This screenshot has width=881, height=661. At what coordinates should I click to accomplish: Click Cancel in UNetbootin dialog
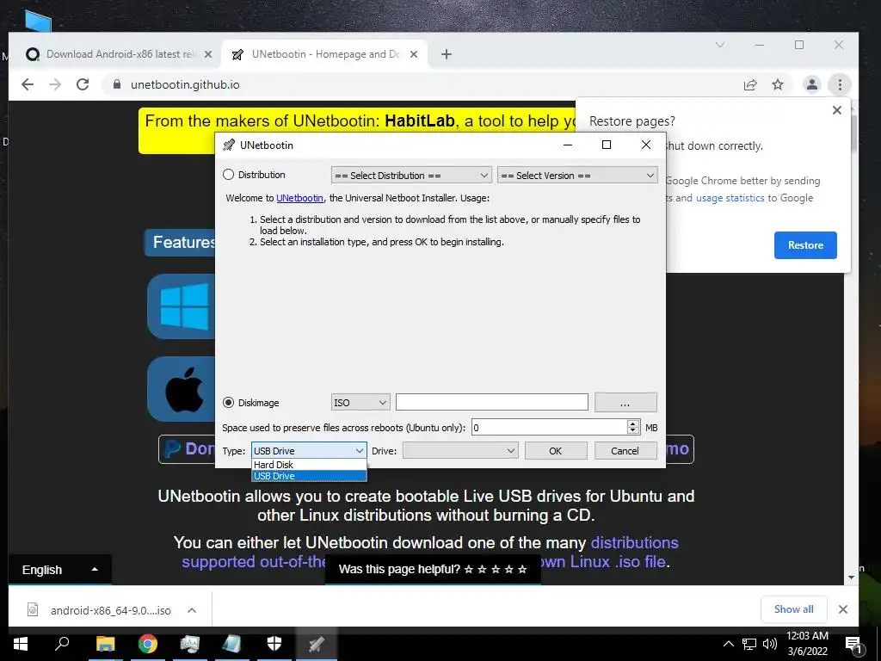pos(625,451)
